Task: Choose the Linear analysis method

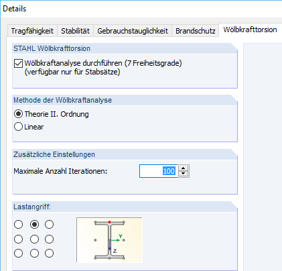Action: 18,127
